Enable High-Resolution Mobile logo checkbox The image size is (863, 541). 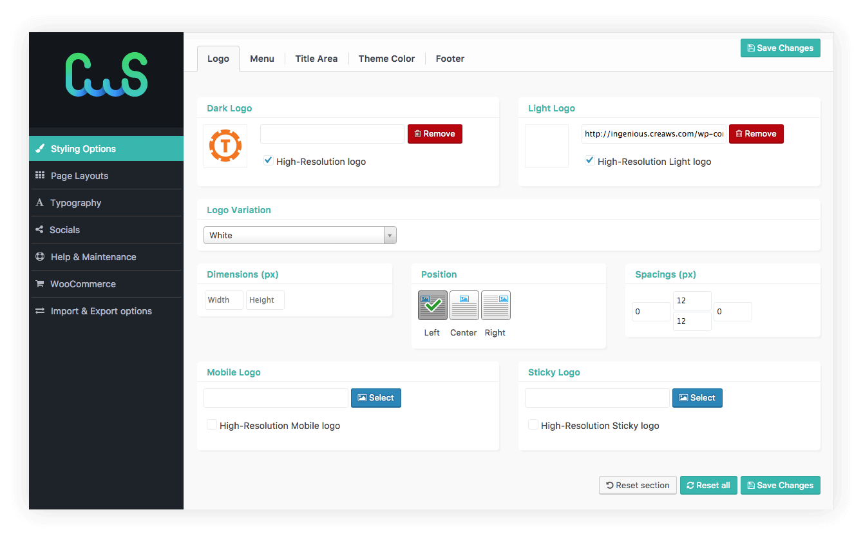(212, 425)
